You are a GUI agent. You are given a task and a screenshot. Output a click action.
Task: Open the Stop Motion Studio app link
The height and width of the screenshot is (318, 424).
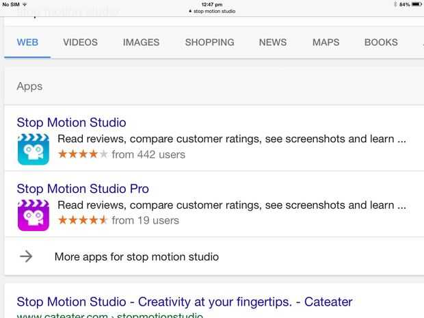point(71,123)
